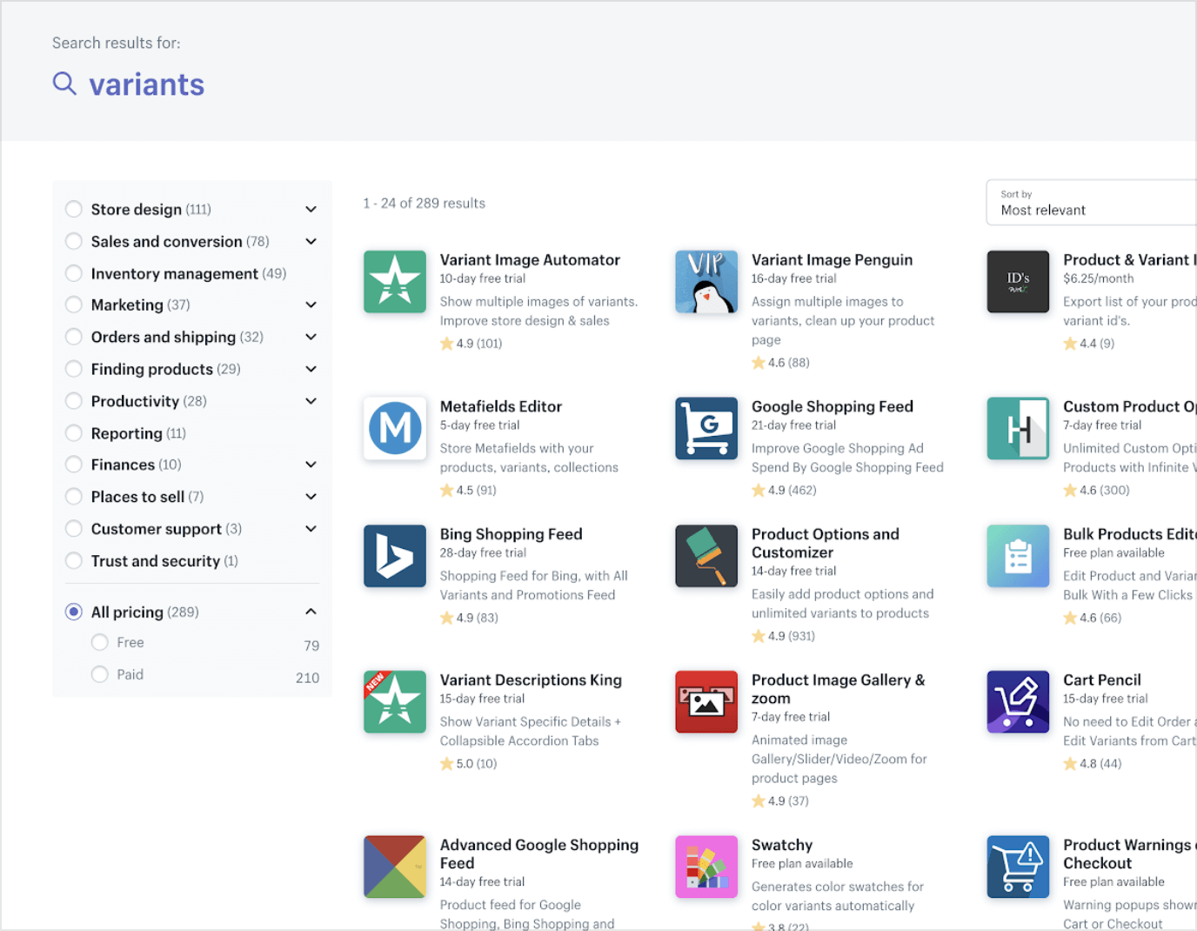
Task: Select Inventory management filter
Action: (74, 273)
